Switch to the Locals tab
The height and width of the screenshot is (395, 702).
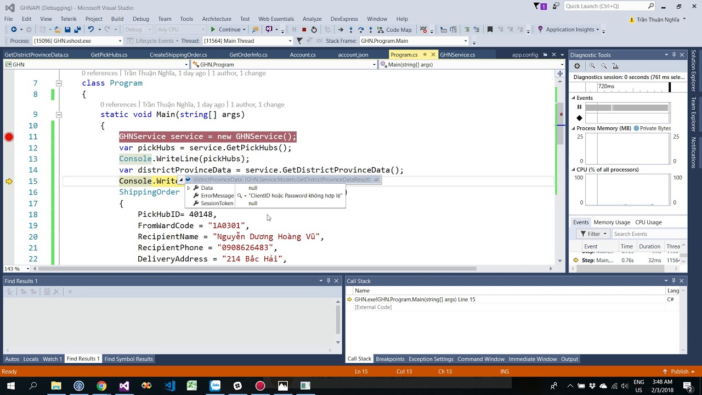[x=31, y=359]
